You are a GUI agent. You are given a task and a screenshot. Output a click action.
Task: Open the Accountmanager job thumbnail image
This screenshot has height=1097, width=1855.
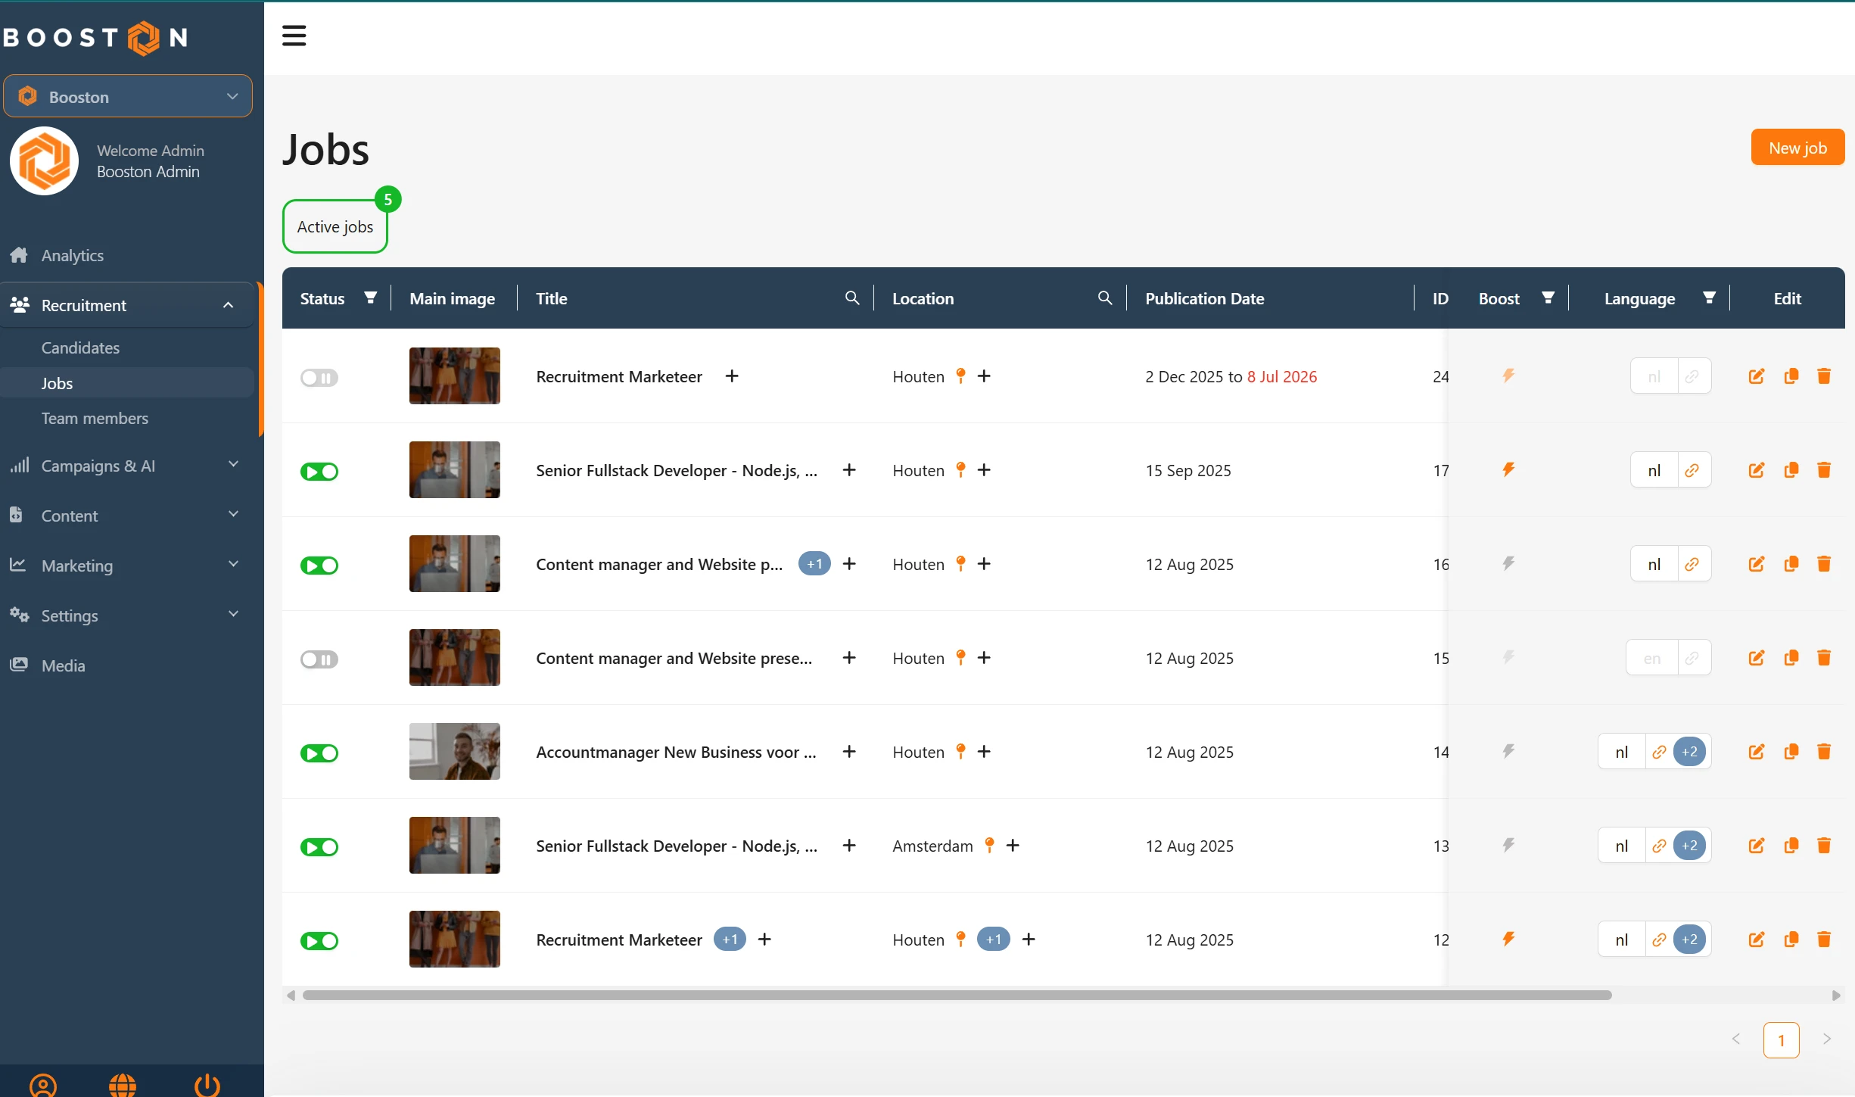click(454, 751)
